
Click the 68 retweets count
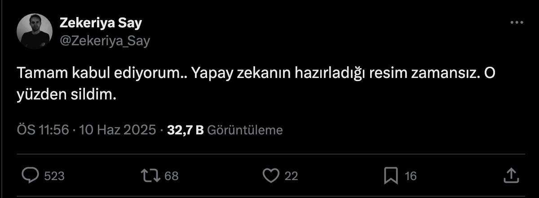(171, 176)
